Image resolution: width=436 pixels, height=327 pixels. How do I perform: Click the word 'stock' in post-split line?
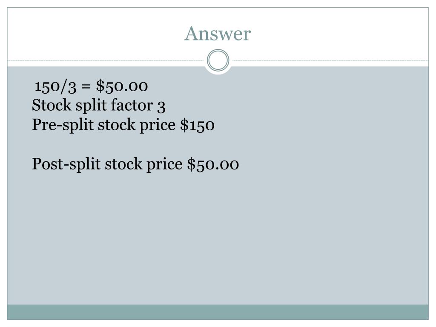[123, 164]
